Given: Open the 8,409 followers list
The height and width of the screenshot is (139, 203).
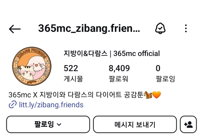Looking at the screenshot, I should 119,73.
